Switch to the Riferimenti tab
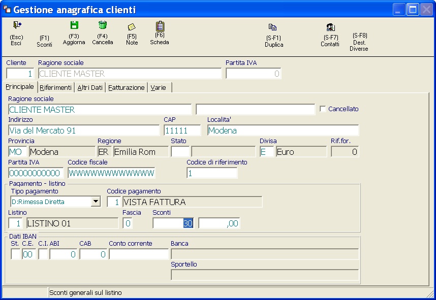 (x=55, y=87)
